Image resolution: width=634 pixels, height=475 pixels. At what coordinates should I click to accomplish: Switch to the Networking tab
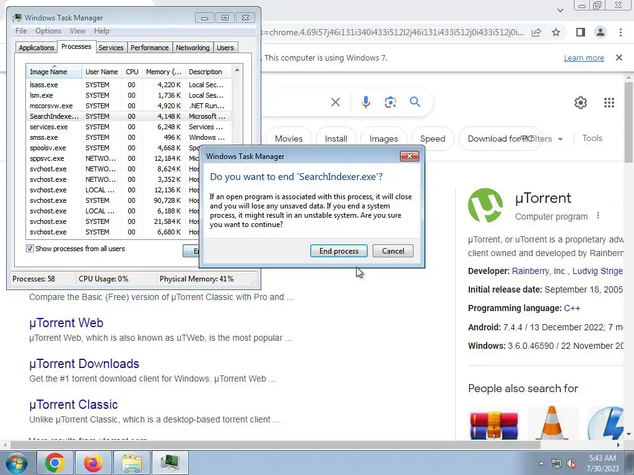click(x=193, y=48)
